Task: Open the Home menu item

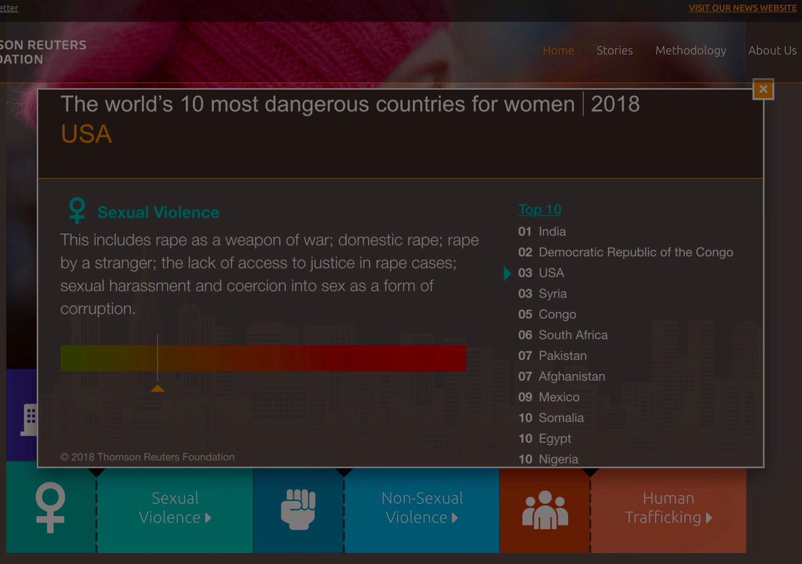Action: tap(558, 50)
